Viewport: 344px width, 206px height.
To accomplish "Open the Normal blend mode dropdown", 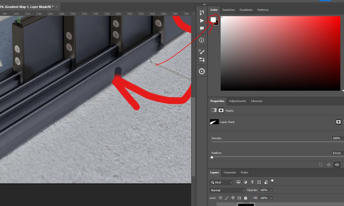I will [227, 190].
